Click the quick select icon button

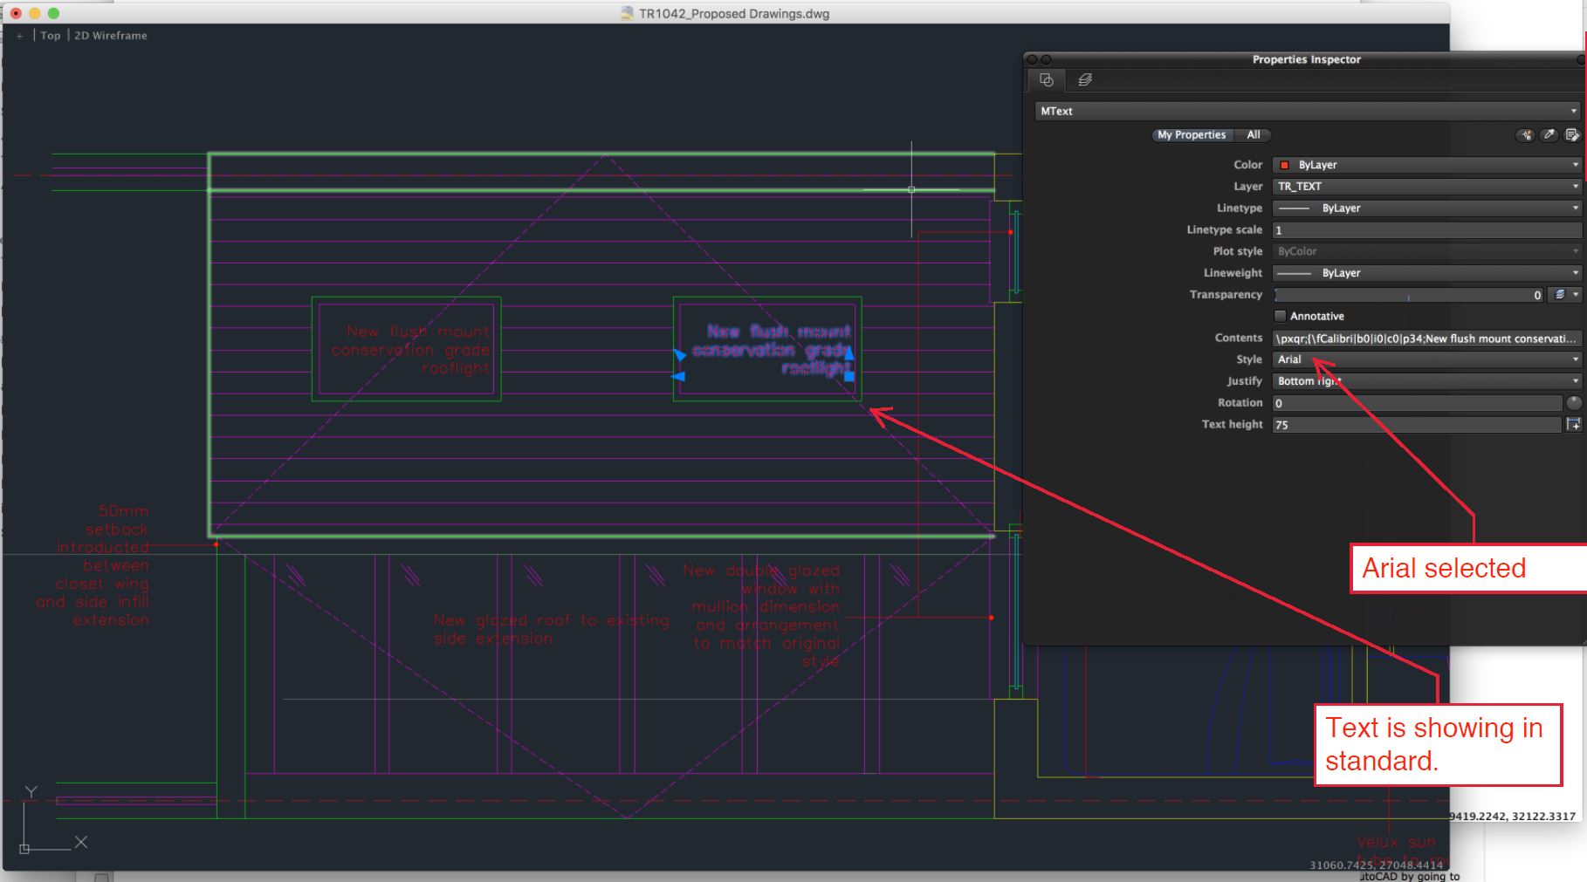pyautogui.click(x=1525, y=135)
